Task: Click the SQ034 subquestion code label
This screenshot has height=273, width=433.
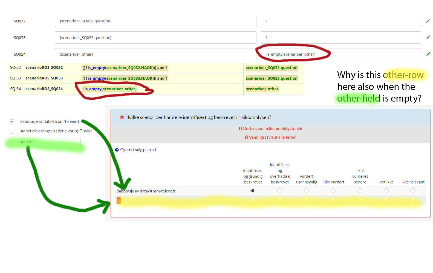Action: 19,54
